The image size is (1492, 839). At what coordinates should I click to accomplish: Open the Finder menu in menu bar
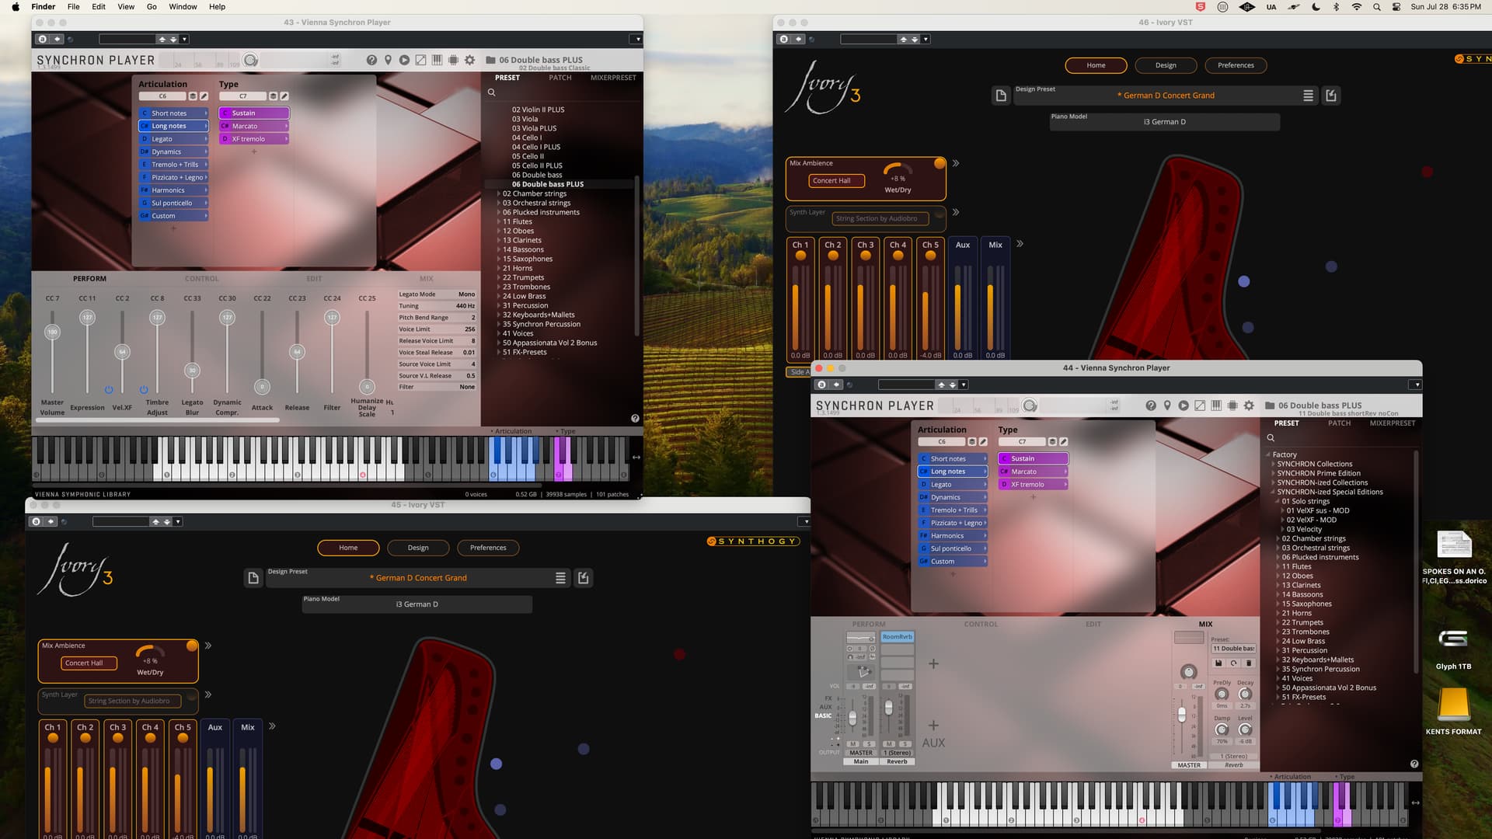(44, 6)
